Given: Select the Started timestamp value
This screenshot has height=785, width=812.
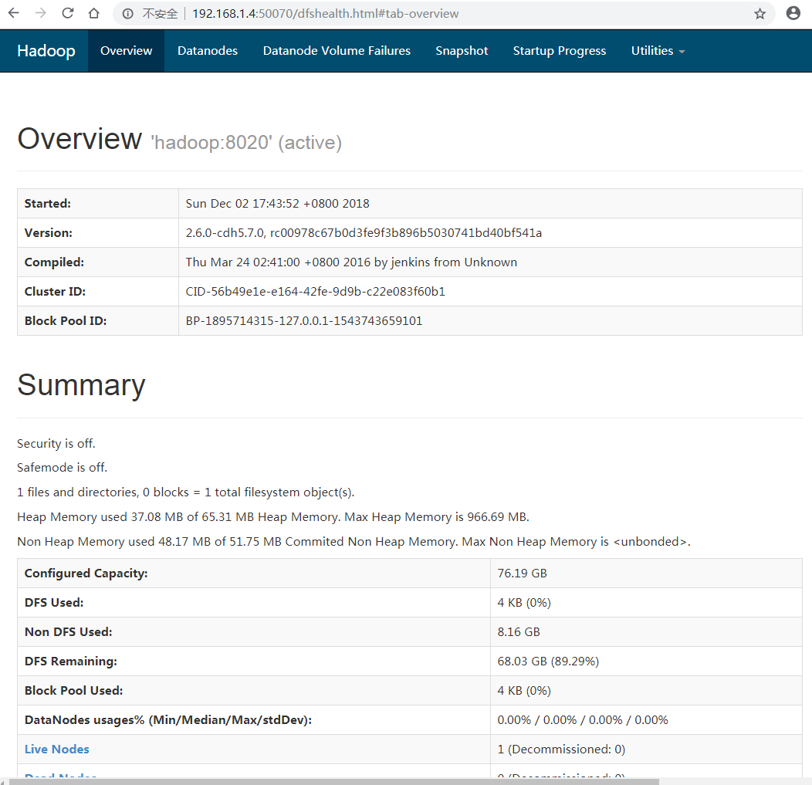Looking at the screenshot, I should coord(278,204).
